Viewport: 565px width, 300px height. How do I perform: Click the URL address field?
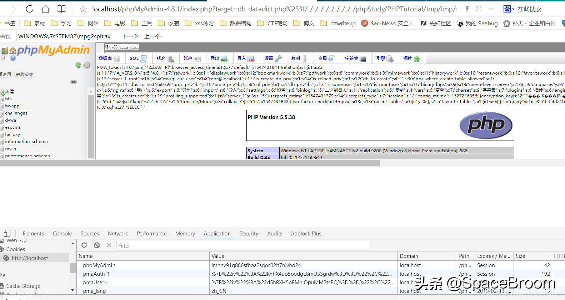tap(274, 9)
